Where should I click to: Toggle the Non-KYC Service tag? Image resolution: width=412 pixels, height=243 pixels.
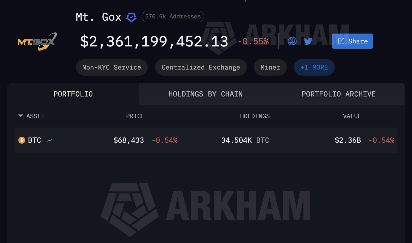[x=111, y=67]
